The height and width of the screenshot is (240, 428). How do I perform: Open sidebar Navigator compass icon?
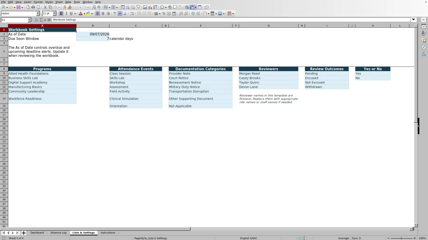click(424, 47)
